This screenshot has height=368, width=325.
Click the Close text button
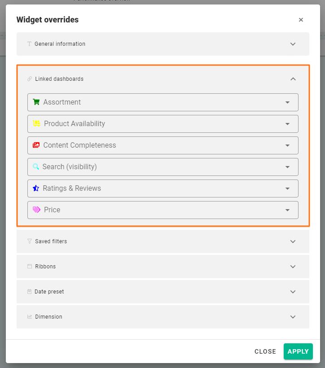pos(265,351)
